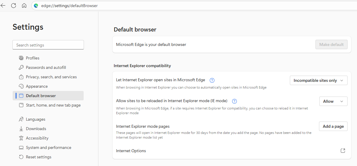This screenshot has width=357, height=166.
Task: Open the Incompatible sites only dropdown
Action: (318, 80)
